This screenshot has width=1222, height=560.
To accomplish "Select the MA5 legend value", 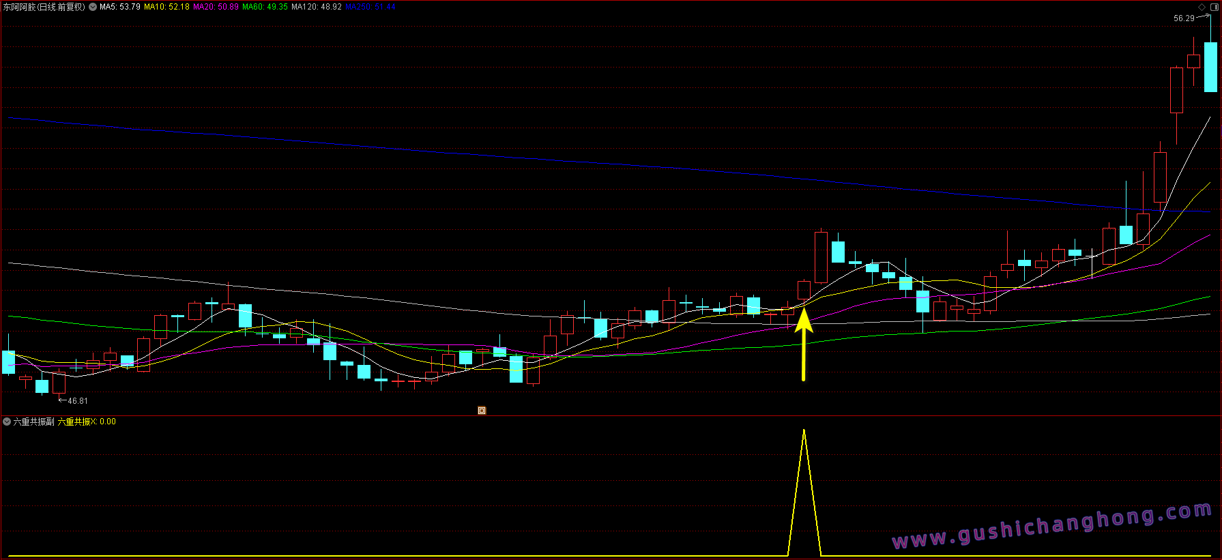I will 120,7.
